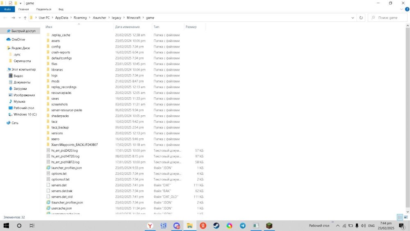
Task: Switch to details view layout icon
Action: tap(400, 217)
